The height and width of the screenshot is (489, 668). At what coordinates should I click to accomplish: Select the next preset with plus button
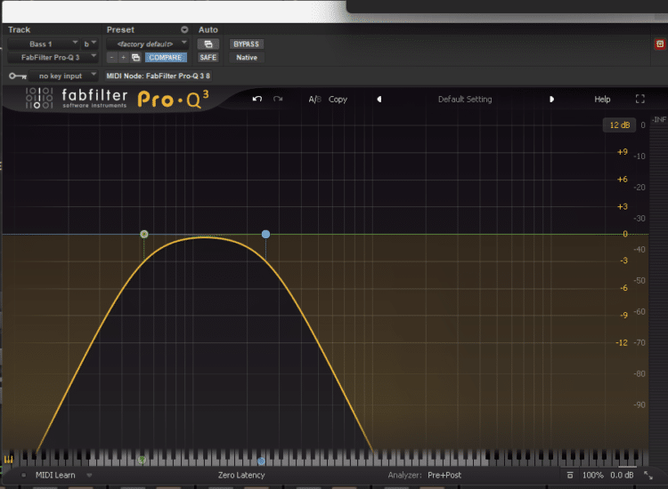tap(124, 58)
